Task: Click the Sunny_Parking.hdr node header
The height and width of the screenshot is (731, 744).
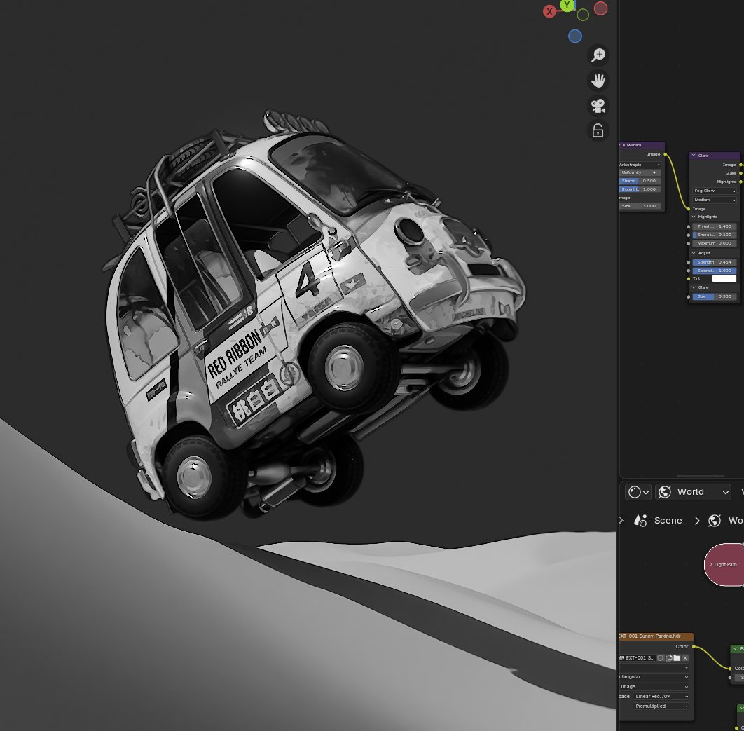Action: [656, 636]
